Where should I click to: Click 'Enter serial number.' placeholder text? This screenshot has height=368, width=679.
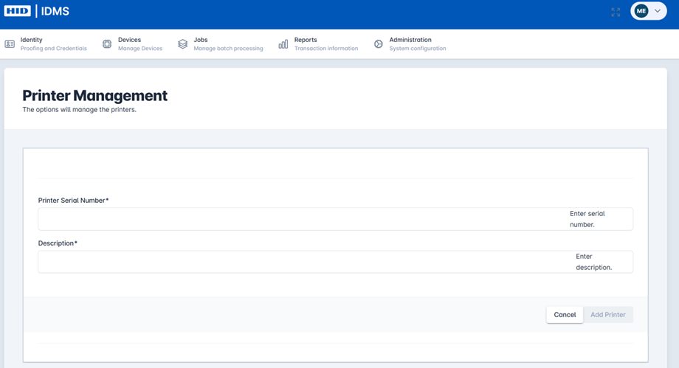click(587, 219)
